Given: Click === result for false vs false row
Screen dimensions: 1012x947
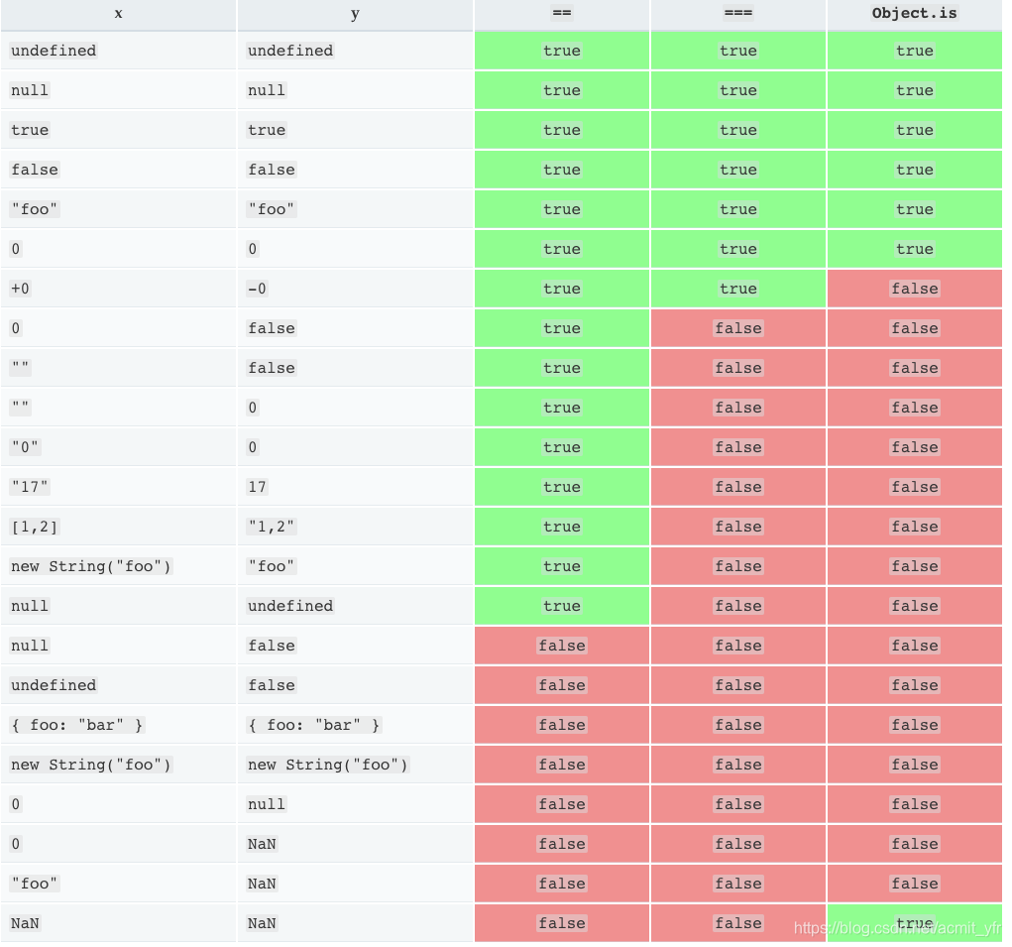Looking at the screenshot, I should click(x=737, y=170).
